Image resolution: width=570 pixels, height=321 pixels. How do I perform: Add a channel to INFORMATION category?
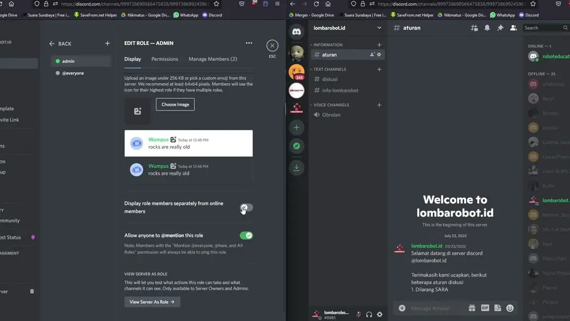pyautogui.click(x=379, y=45)
